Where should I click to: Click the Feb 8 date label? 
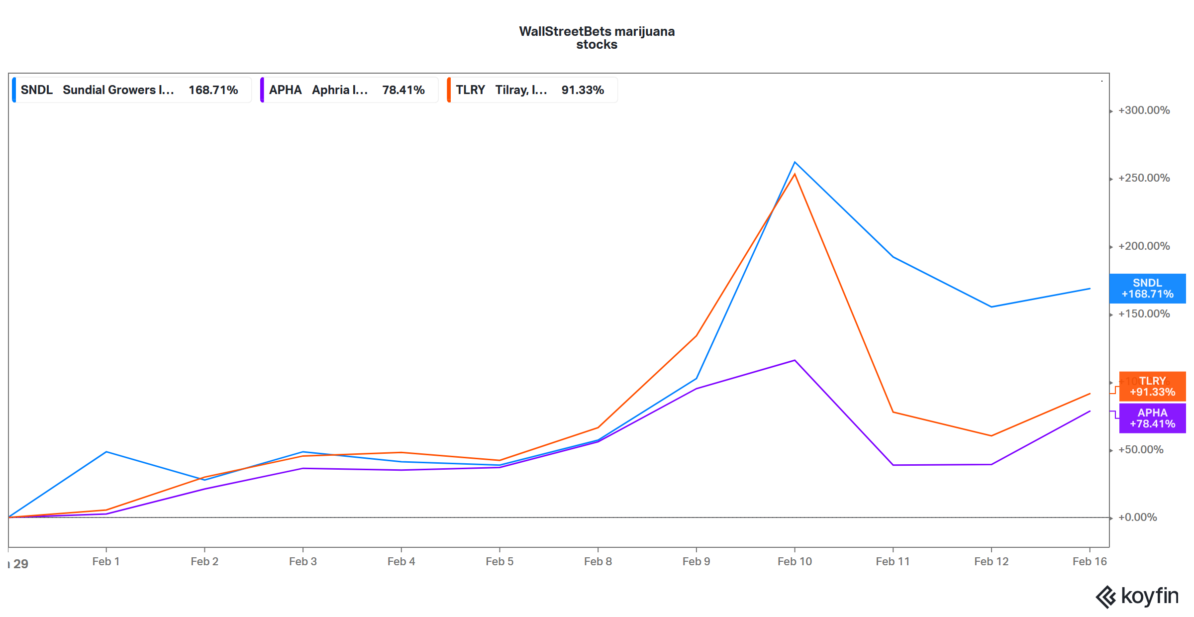pyautogui.click(x=598, y=561)
